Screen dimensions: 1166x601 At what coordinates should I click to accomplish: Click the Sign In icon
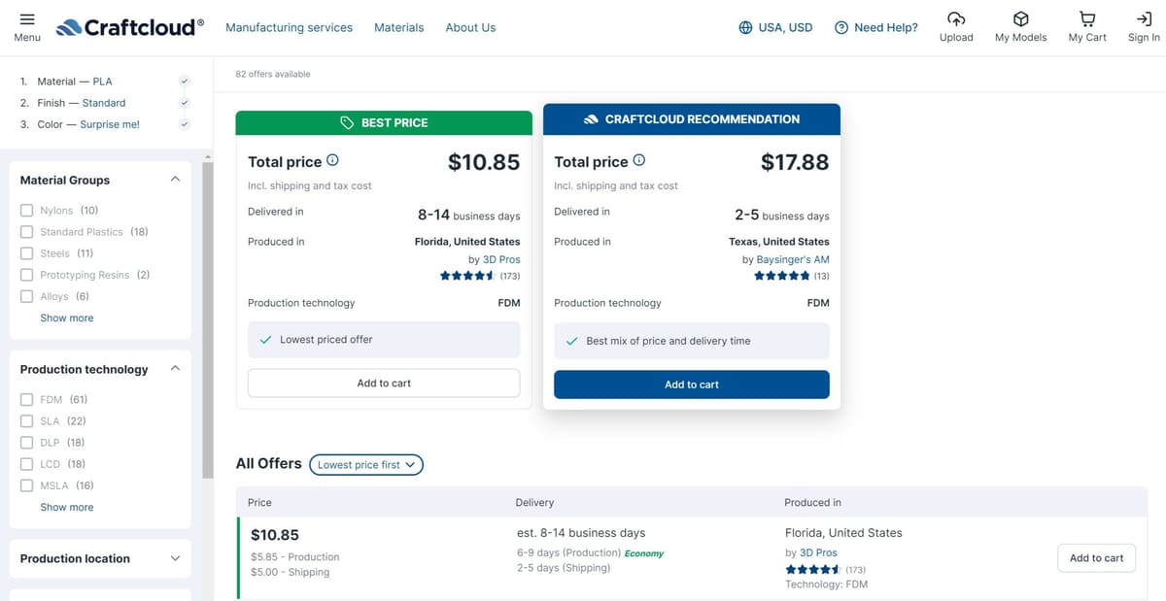[1144, 19]
